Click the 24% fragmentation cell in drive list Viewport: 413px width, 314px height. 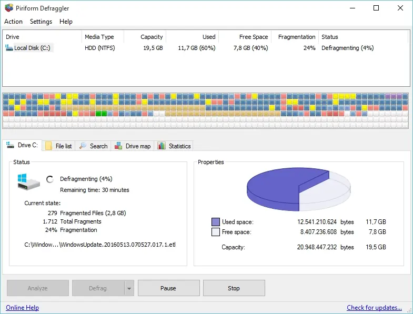(309, 48)
